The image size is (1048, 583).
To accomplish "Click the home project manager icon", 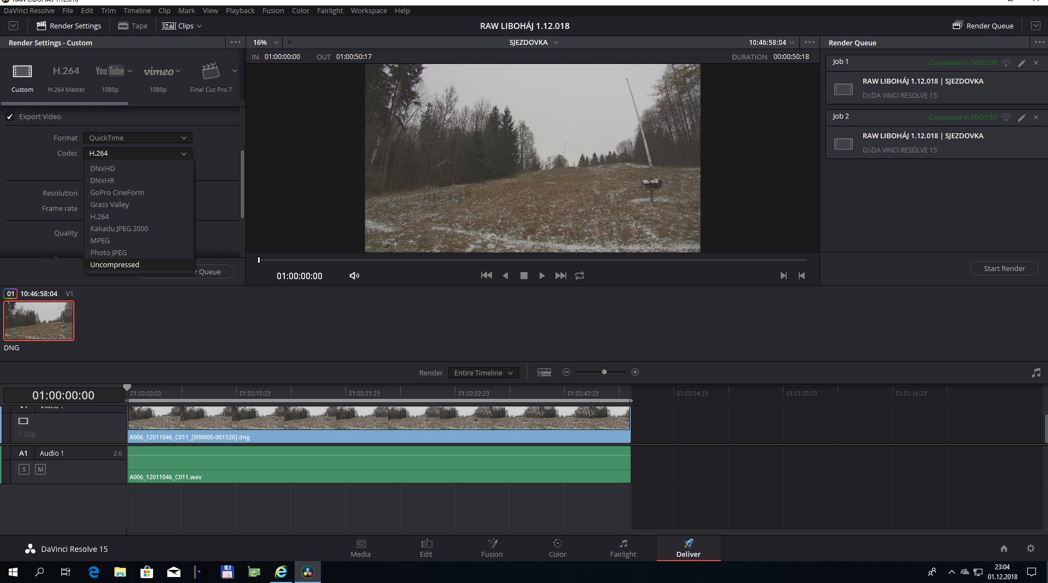I will point(1004,549).
